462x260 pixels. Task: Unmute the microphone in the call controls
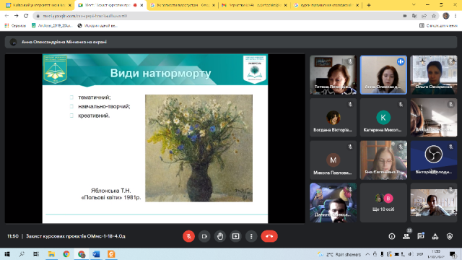coord(188,236)
